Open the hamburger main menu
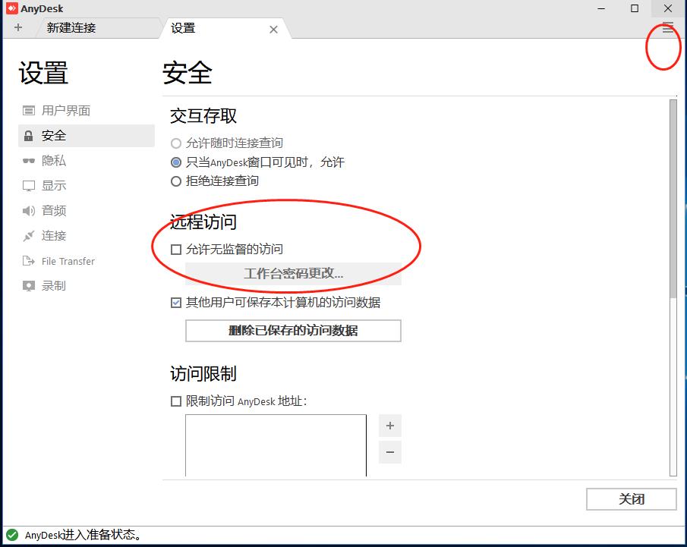 tap(668, 27)
